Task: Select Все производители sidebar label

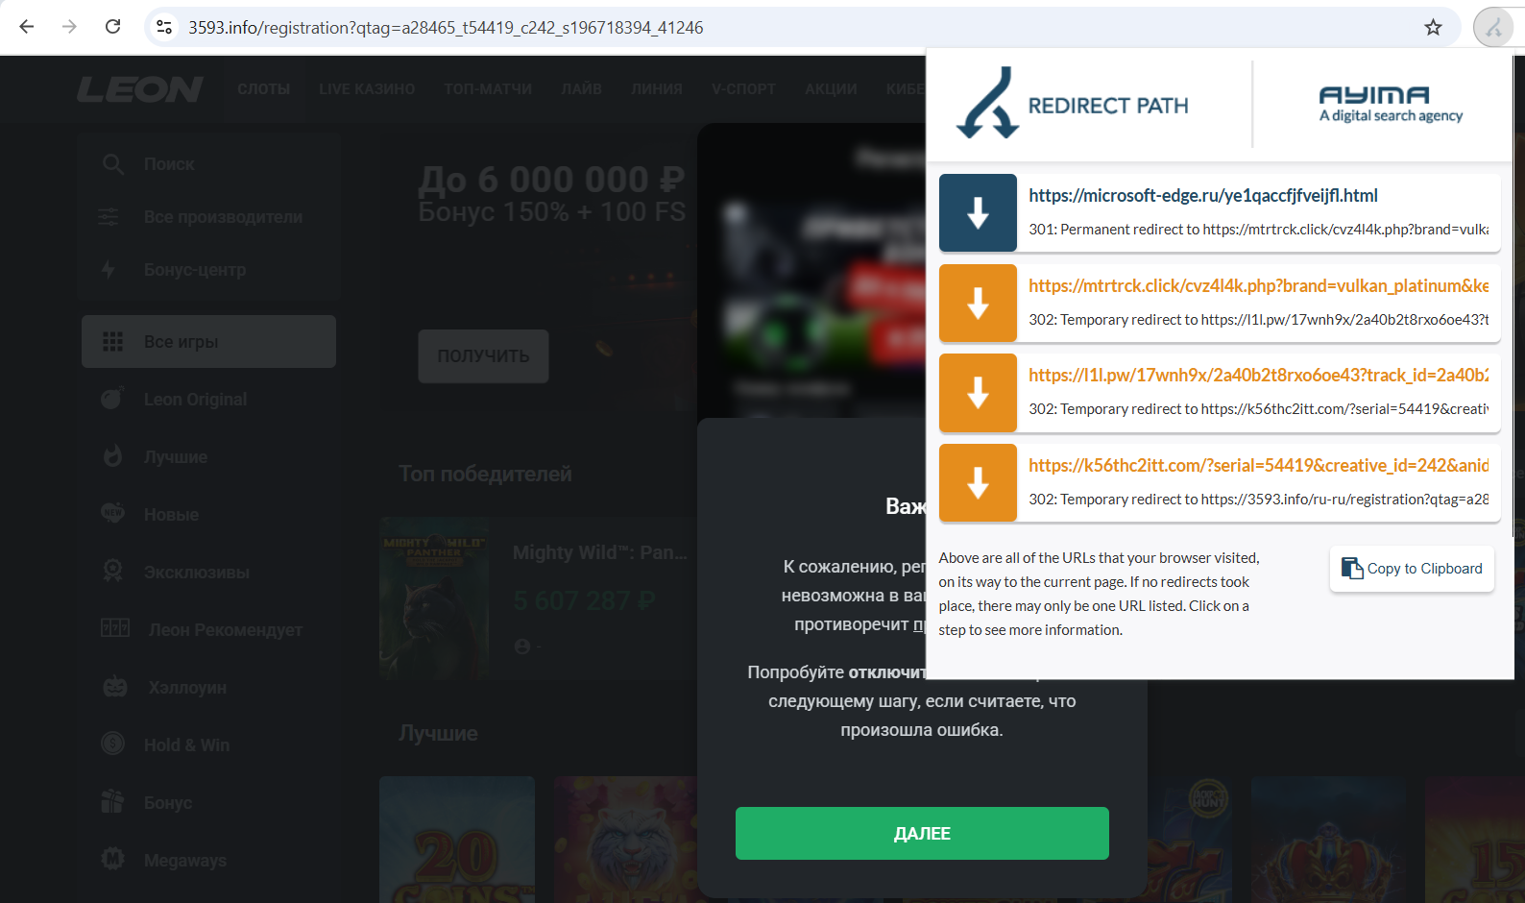Action: point(223,217)
